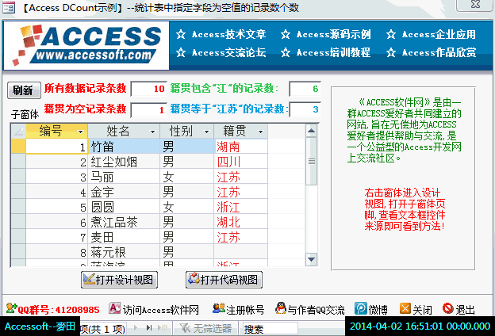Viewport: 495px width, 336px height.
Task: Click the 籍贯包含江 count field showing 6
Action: [305, 89]
